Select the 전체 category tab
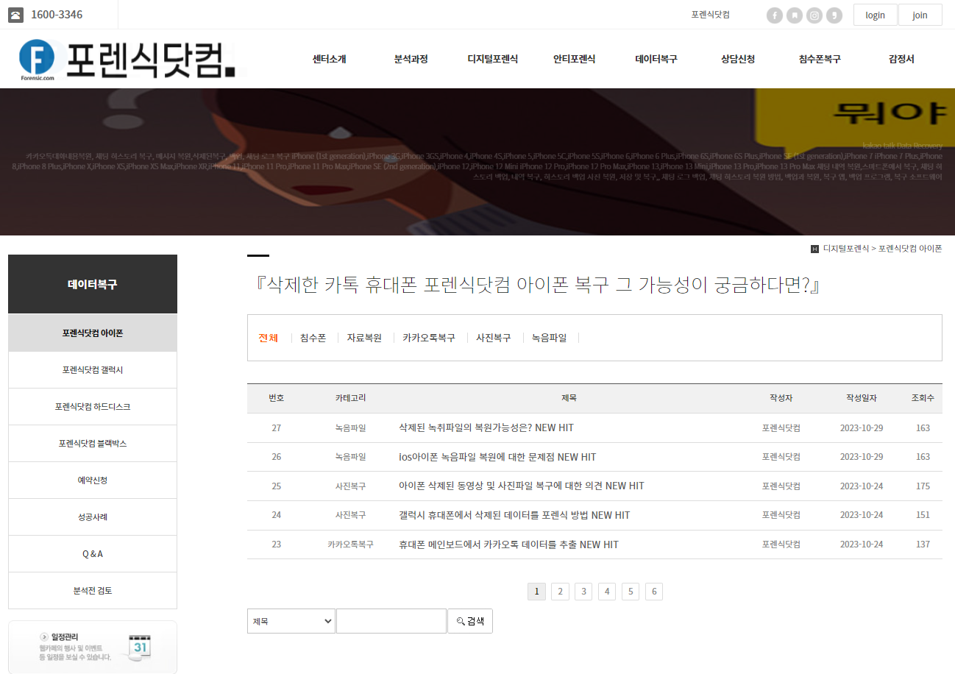Screen dimensions: 955x674 pos(268,338)
